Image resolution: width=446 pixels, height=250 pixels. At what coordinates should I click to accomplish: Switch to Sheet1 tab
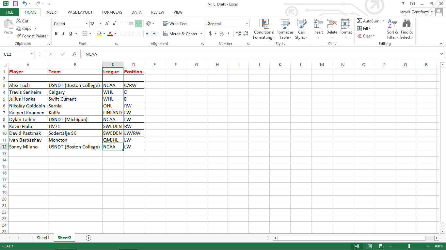(x=43, y=238)
